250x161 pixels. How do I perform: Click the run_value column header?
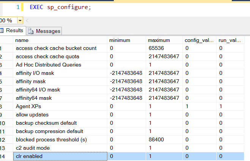click(231, 40)
